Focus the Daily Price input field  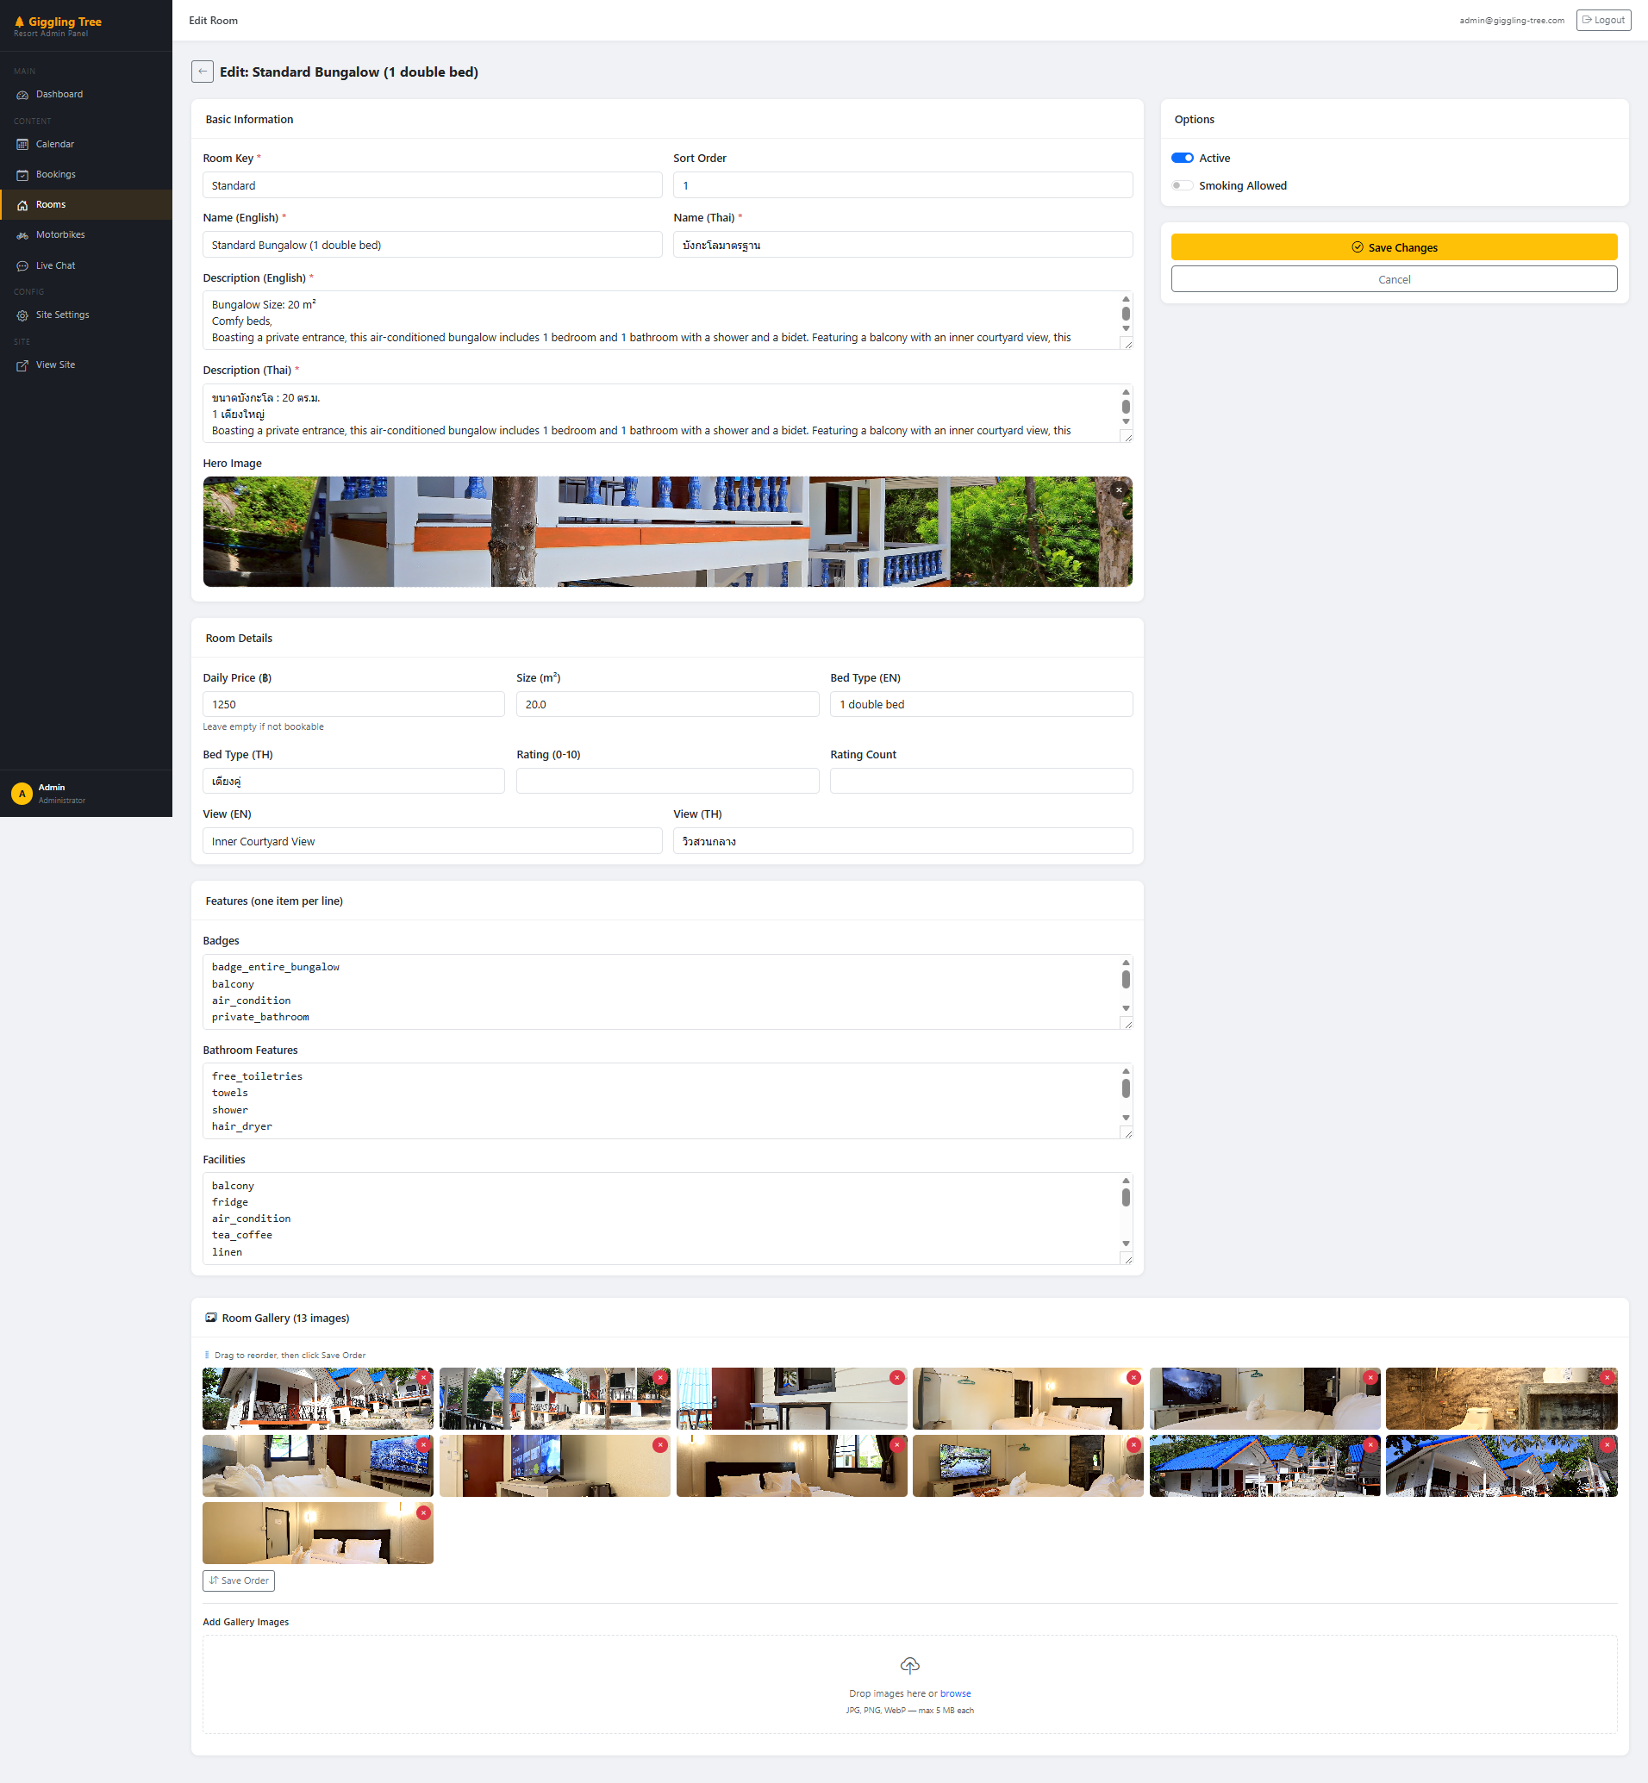click(x=353, y=704)
